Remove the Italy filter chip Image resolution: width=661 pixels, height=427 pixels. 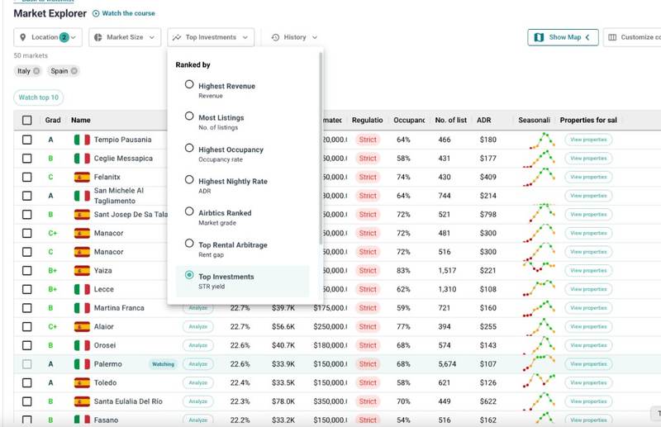point(36,71)
